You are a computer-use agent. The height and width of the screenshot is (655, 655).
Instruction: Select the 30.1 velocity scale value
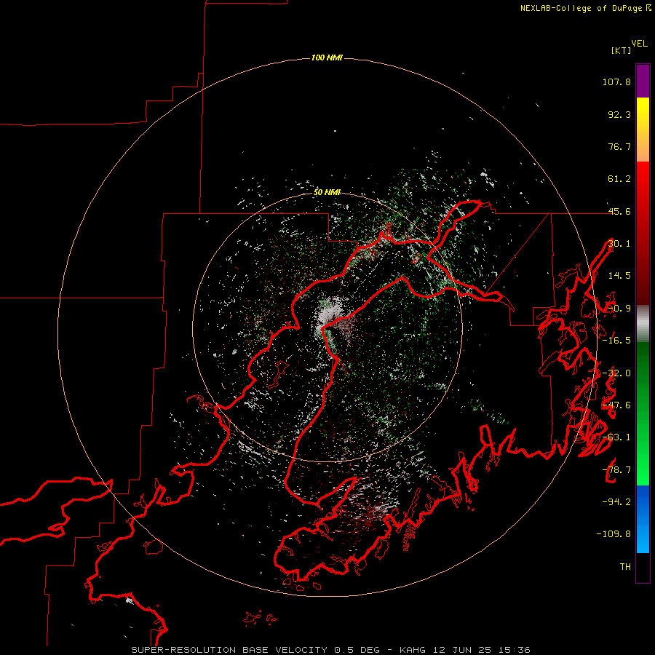[x=619, y=244]
